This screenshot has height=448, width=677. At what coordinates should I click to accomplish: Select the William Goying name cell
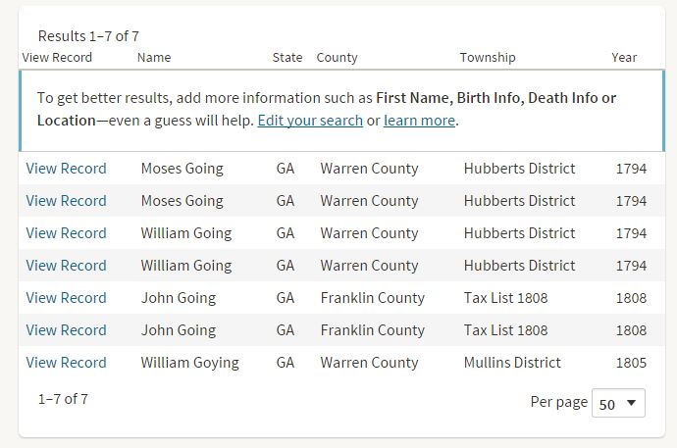pos(189,363)
